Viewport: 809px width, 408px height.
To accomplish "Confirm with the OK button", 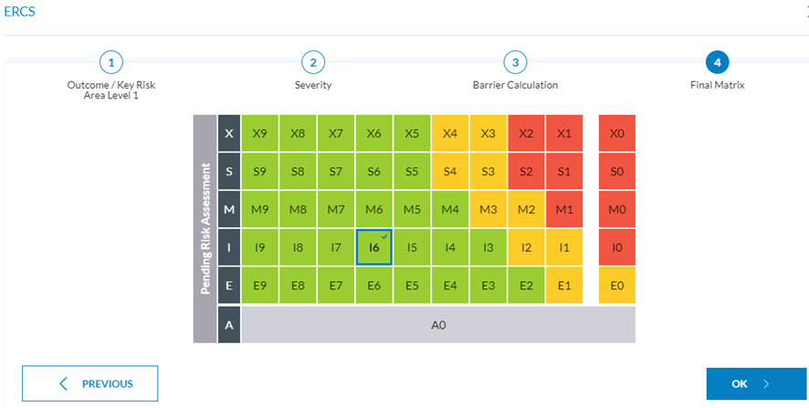I will click(x=756, y=383).
